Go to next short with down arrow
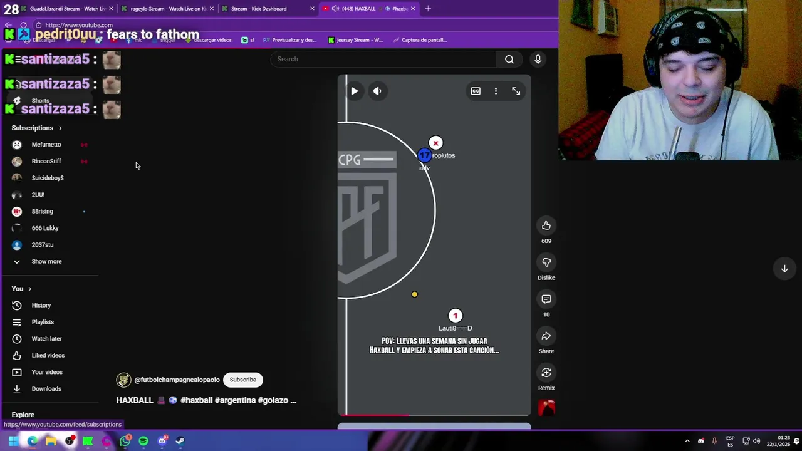This screenshot has width=802, height=451. [x=784, y=268]
